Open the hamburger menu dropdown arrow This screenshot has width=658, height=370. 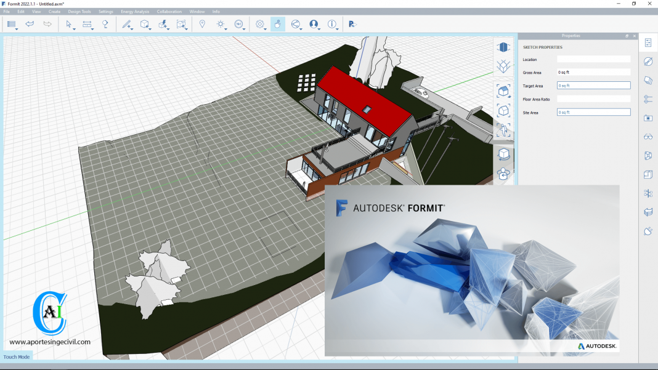[x=15, y=28]
